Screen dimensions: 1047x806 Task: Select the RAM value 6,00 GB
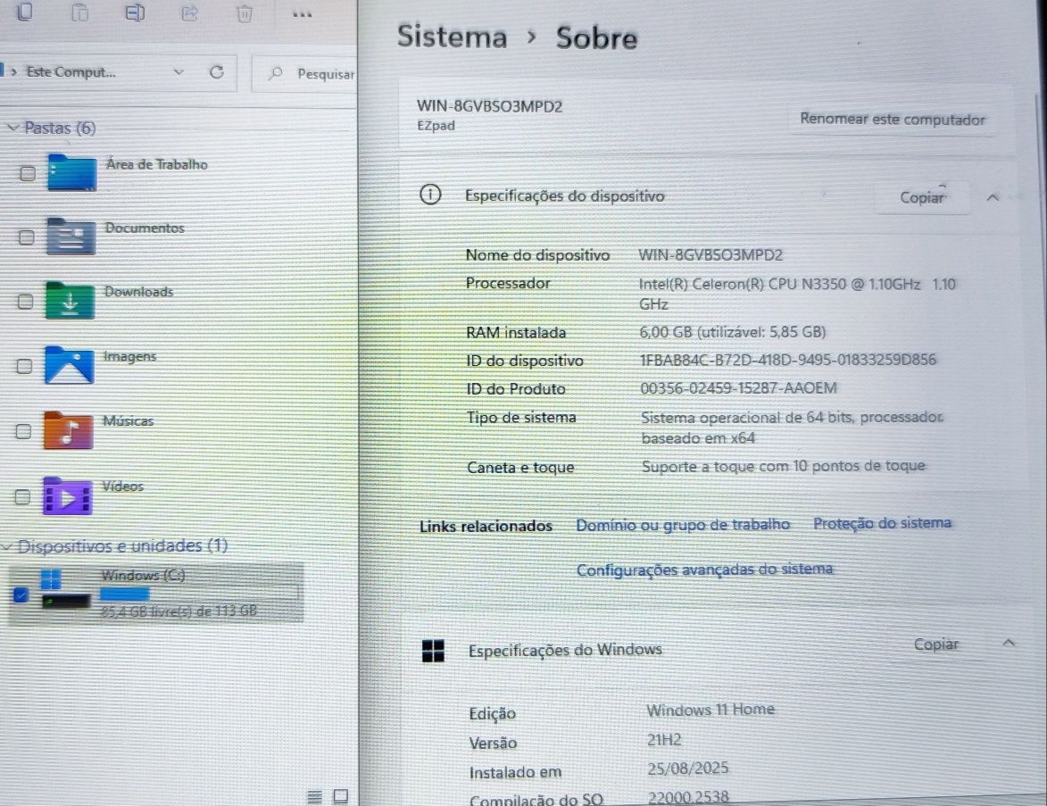pos(733,332)
